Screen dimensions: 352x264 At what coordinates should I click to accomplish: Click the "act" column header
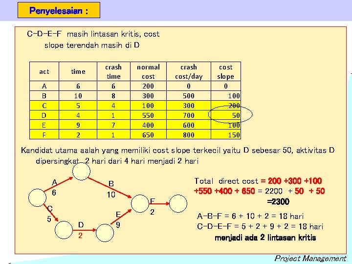click(44, 71)
